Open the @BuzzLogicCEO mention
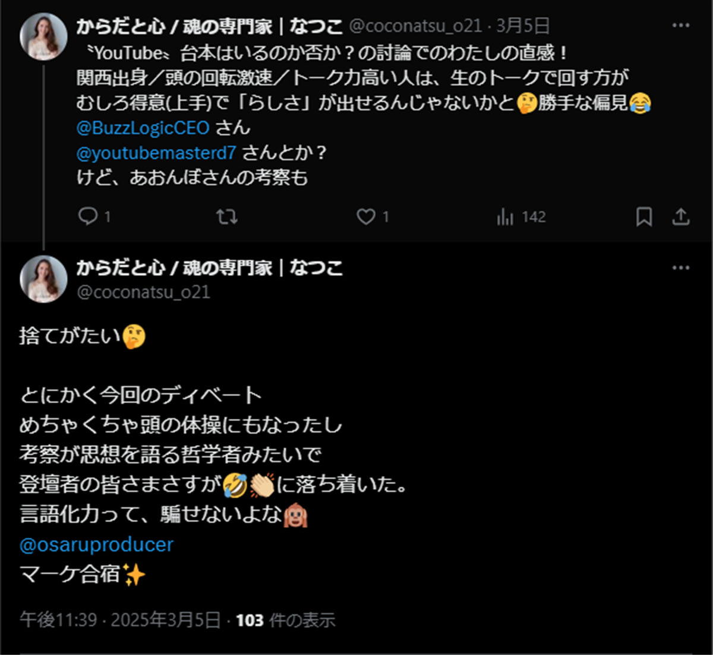The image size is (713, 655). pos(143,128)
